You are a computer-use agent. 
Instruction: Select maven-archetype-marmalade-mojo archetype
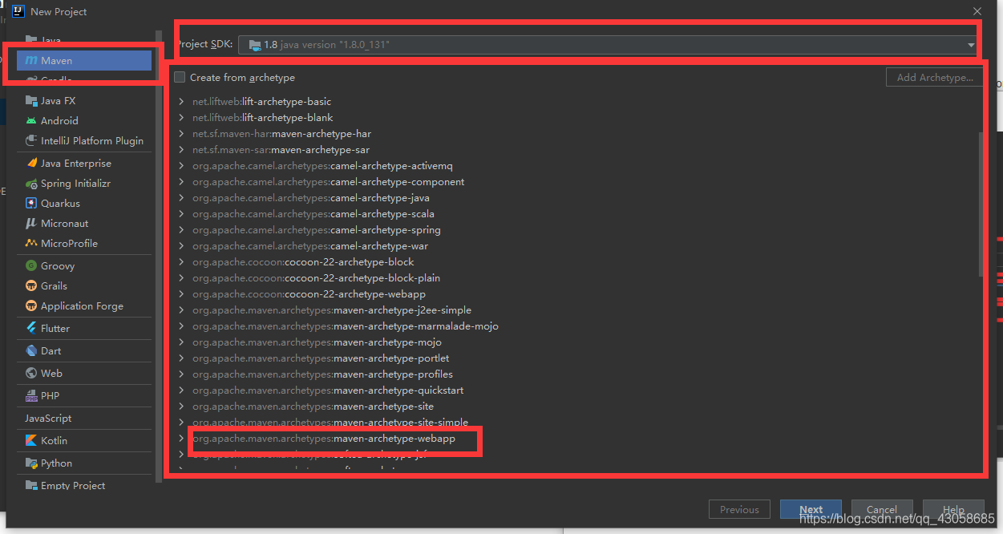coord(345,326)
